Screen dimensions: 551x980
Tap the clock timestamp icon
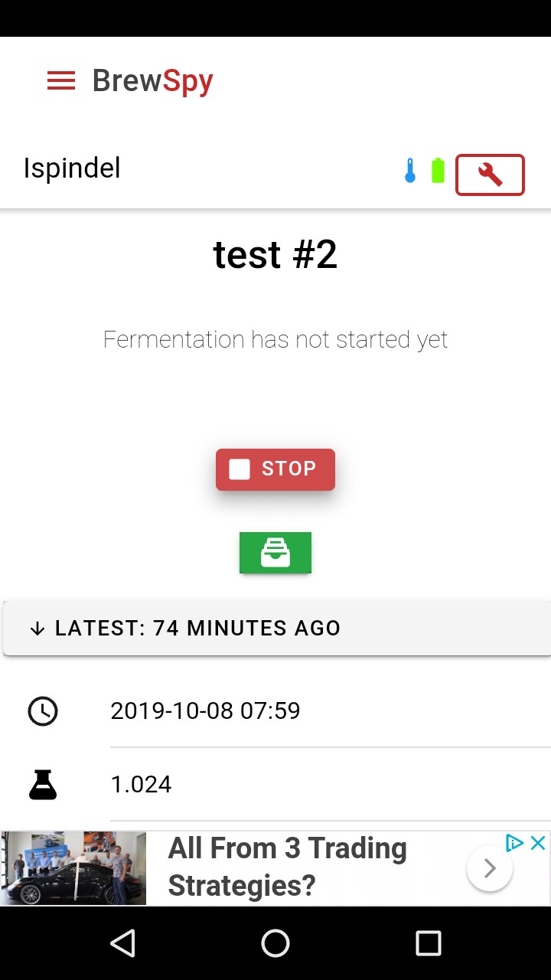[x=43, y=711]
